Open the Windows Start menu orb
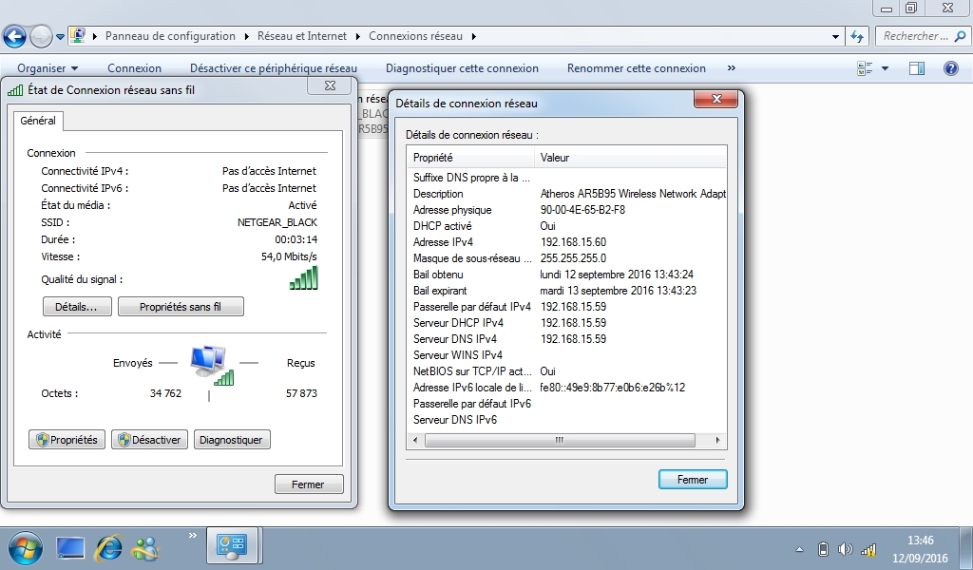Image resolution: width=973 pixels, height=570 pixels. coord(25,547)
